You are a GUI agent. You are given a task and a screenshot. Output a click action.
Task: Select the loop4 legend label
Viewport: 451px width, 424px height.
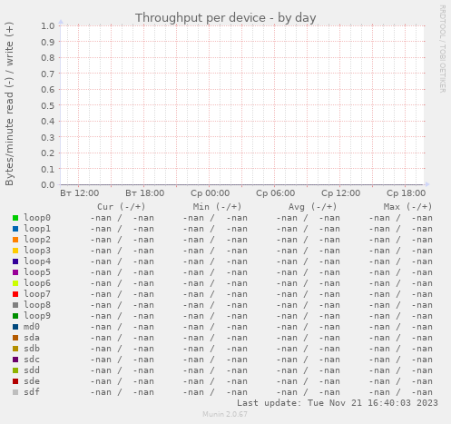(x=37, y=261)
